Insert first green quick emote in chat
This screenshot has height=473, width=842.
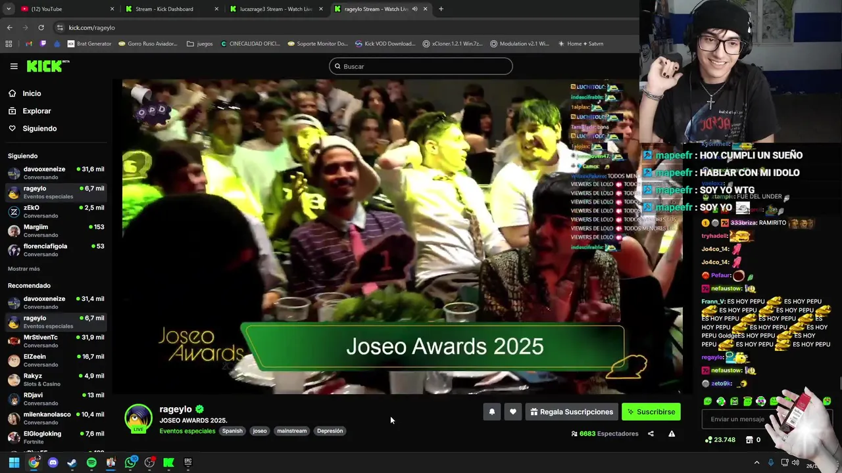point(708,401)
